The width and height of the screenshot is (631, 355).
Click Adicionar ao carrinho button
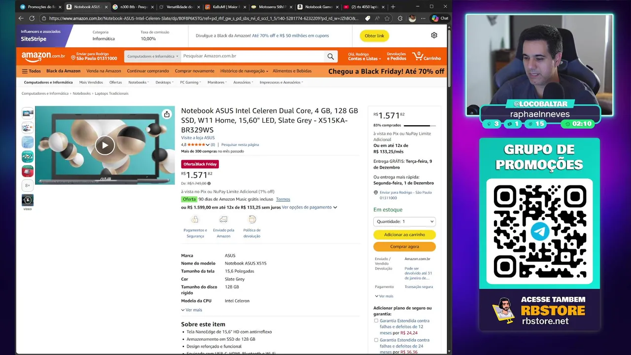[404, 235]
